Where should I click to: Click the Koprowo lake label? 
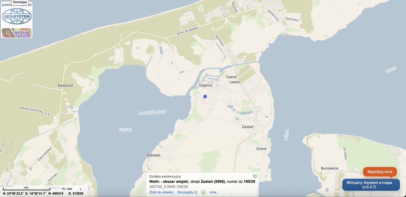coord(125,129)
